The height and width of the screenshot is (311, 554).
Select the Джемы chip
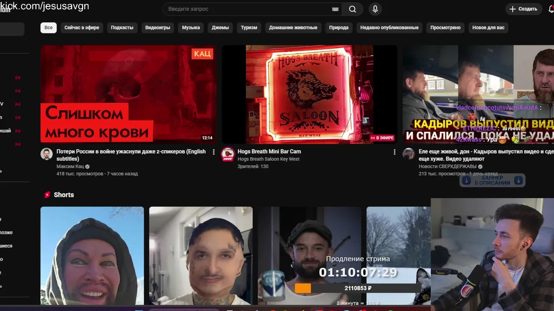(x=220, y=28)
